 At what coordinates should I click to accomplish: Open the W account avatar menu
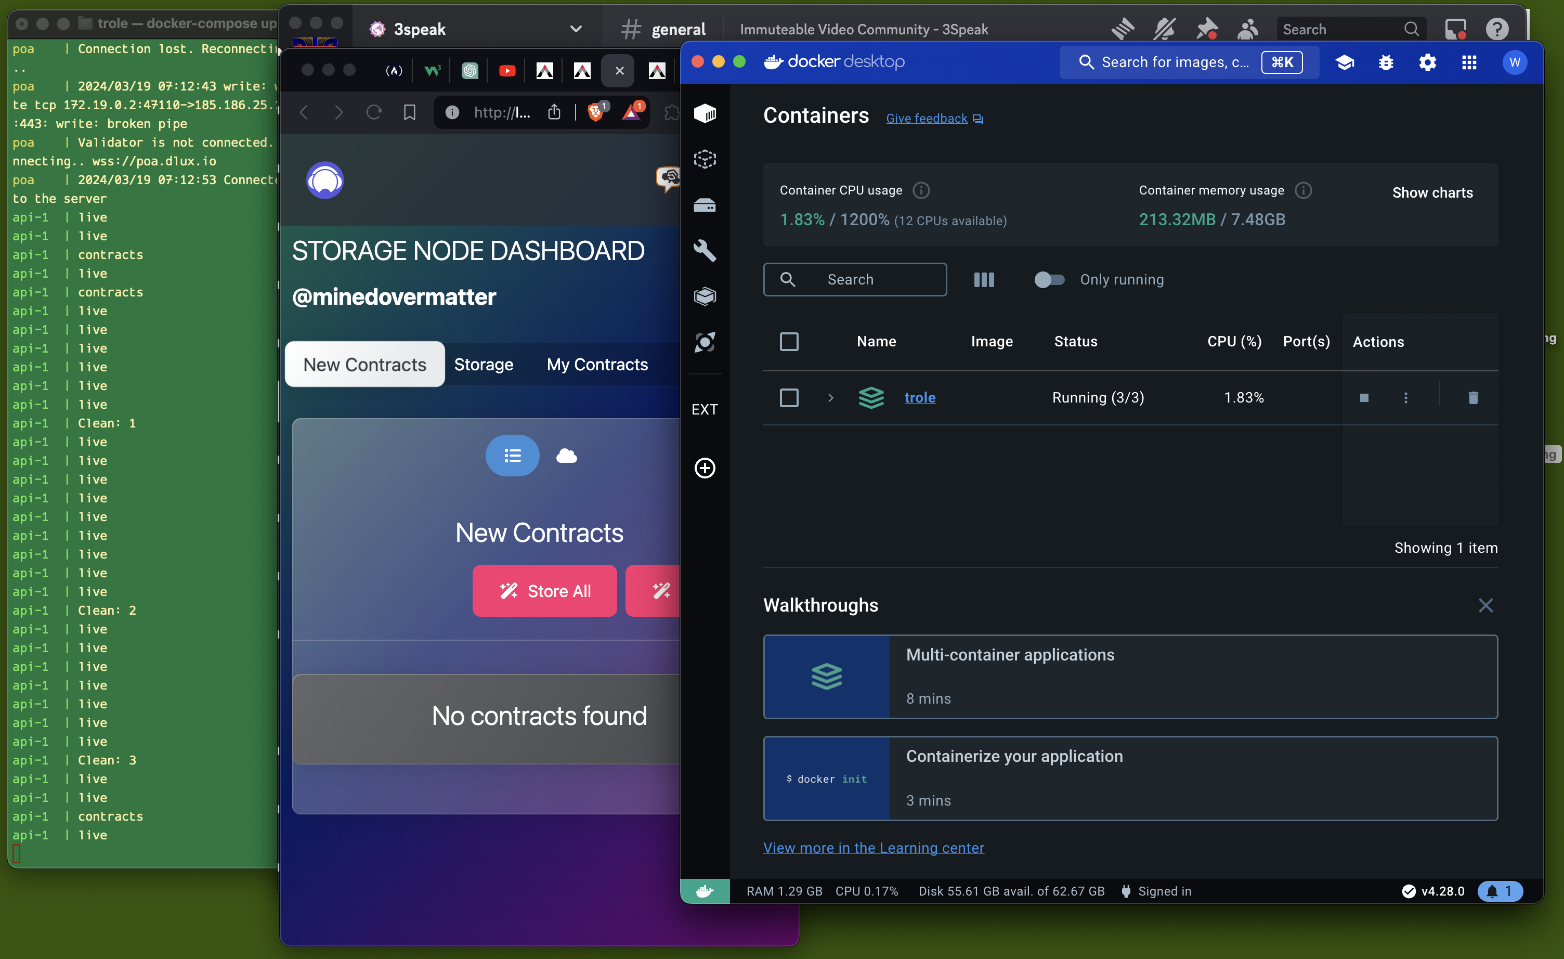pyautogui.click(x=1515, y=62)
